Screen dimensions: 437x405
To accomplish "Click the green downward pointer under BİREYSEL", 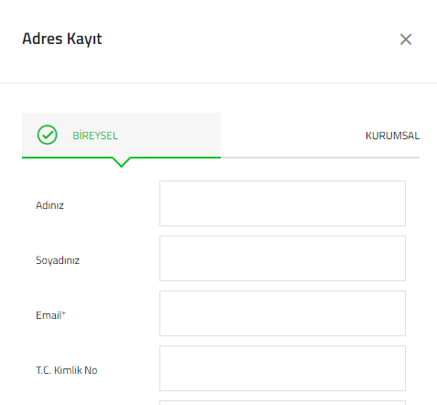I will (121, 162).
